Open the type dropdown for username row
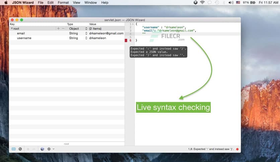Screen dimensions: 280x162 (x=86, y=38)
